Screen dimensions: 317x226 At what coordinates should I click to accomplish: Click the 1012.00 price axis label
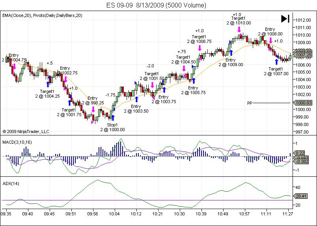click(303, 20)
